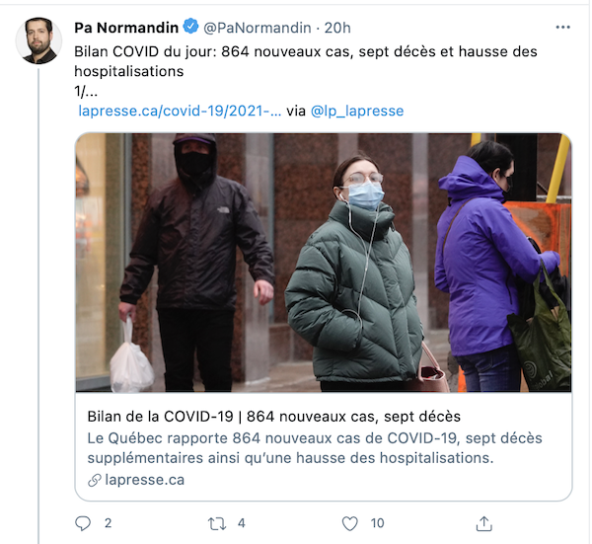
Task: Open the article preview image of masked pedestrians
Action: click(324, 263)
